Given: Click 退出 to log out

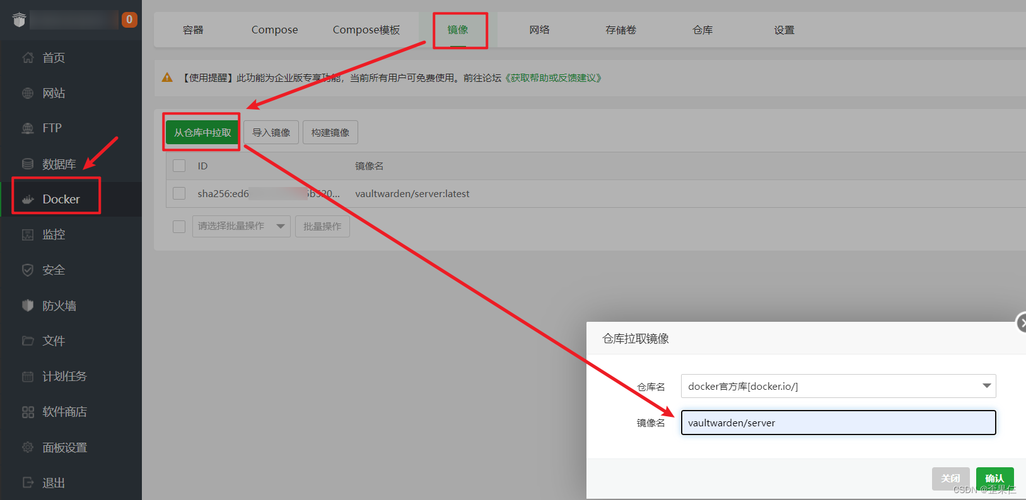Looking at the screenshot, I should coord(54,483).
